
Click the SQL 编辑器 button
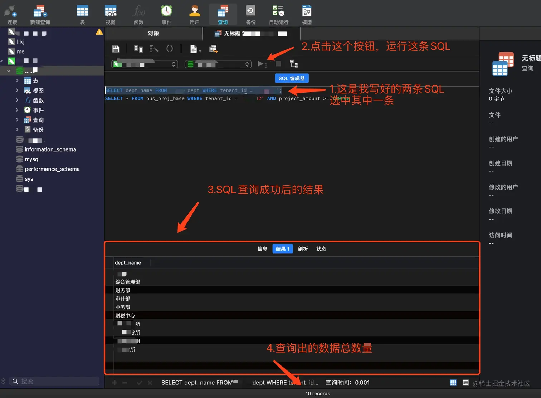click(x=292, y=78)
